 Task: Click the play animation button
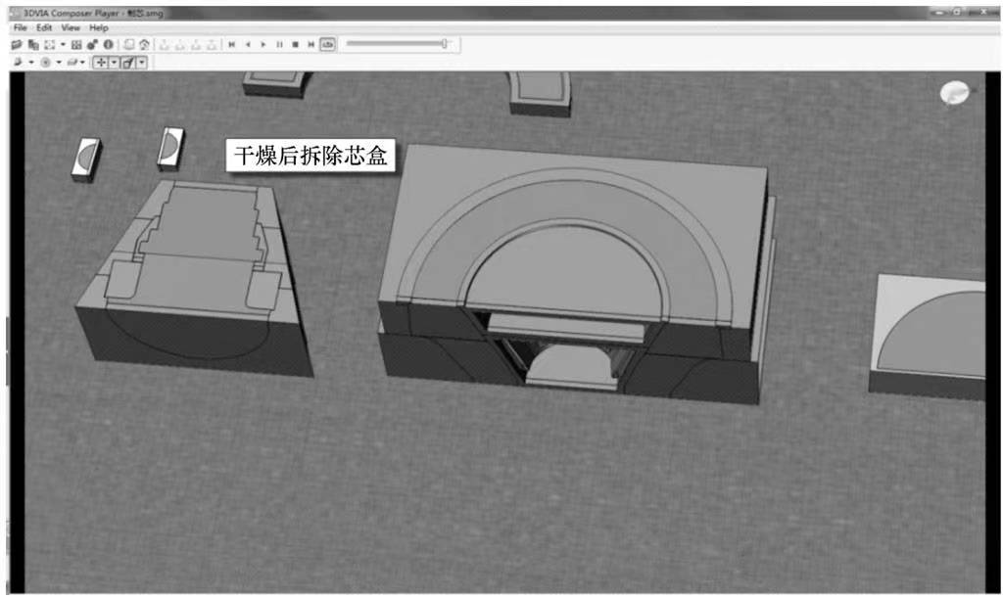[263, 44]
